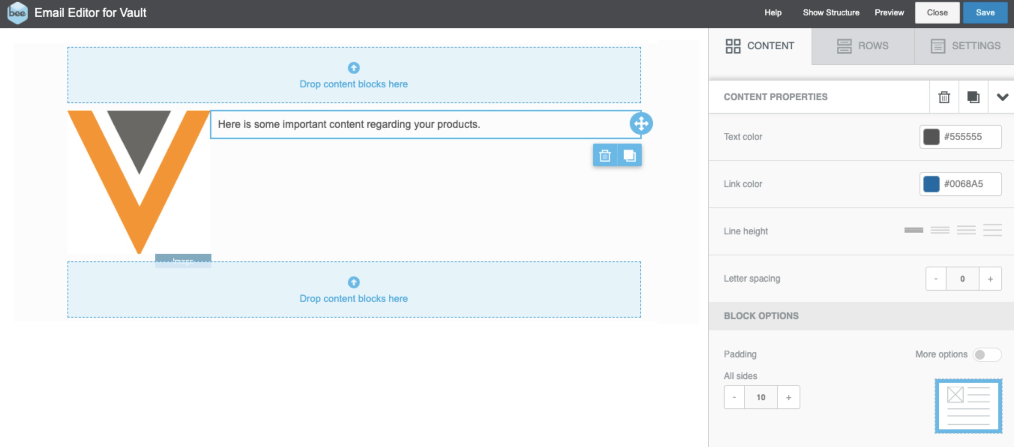Image resolution: width=1014 pixels, height=447 pixels.
Task: Delete text block using floating trash icon
Action: click(x=605, y=156)
